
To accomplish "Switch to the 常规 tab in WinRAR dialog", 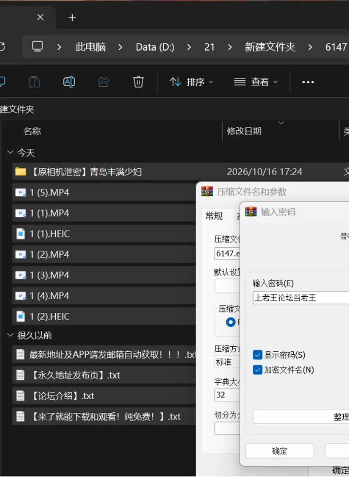I will [x=214, y=216].
